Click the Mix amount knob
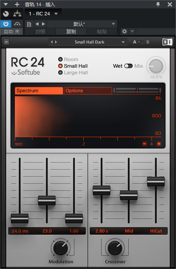The width and height of the screenshot is (176, 269). tap(156, 66)
